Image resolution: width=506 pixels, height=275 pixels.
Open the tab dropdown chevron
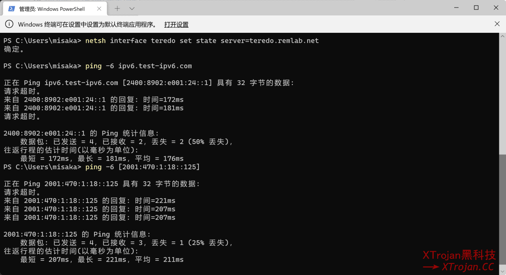pyautogui.click(x=132, y=8)
